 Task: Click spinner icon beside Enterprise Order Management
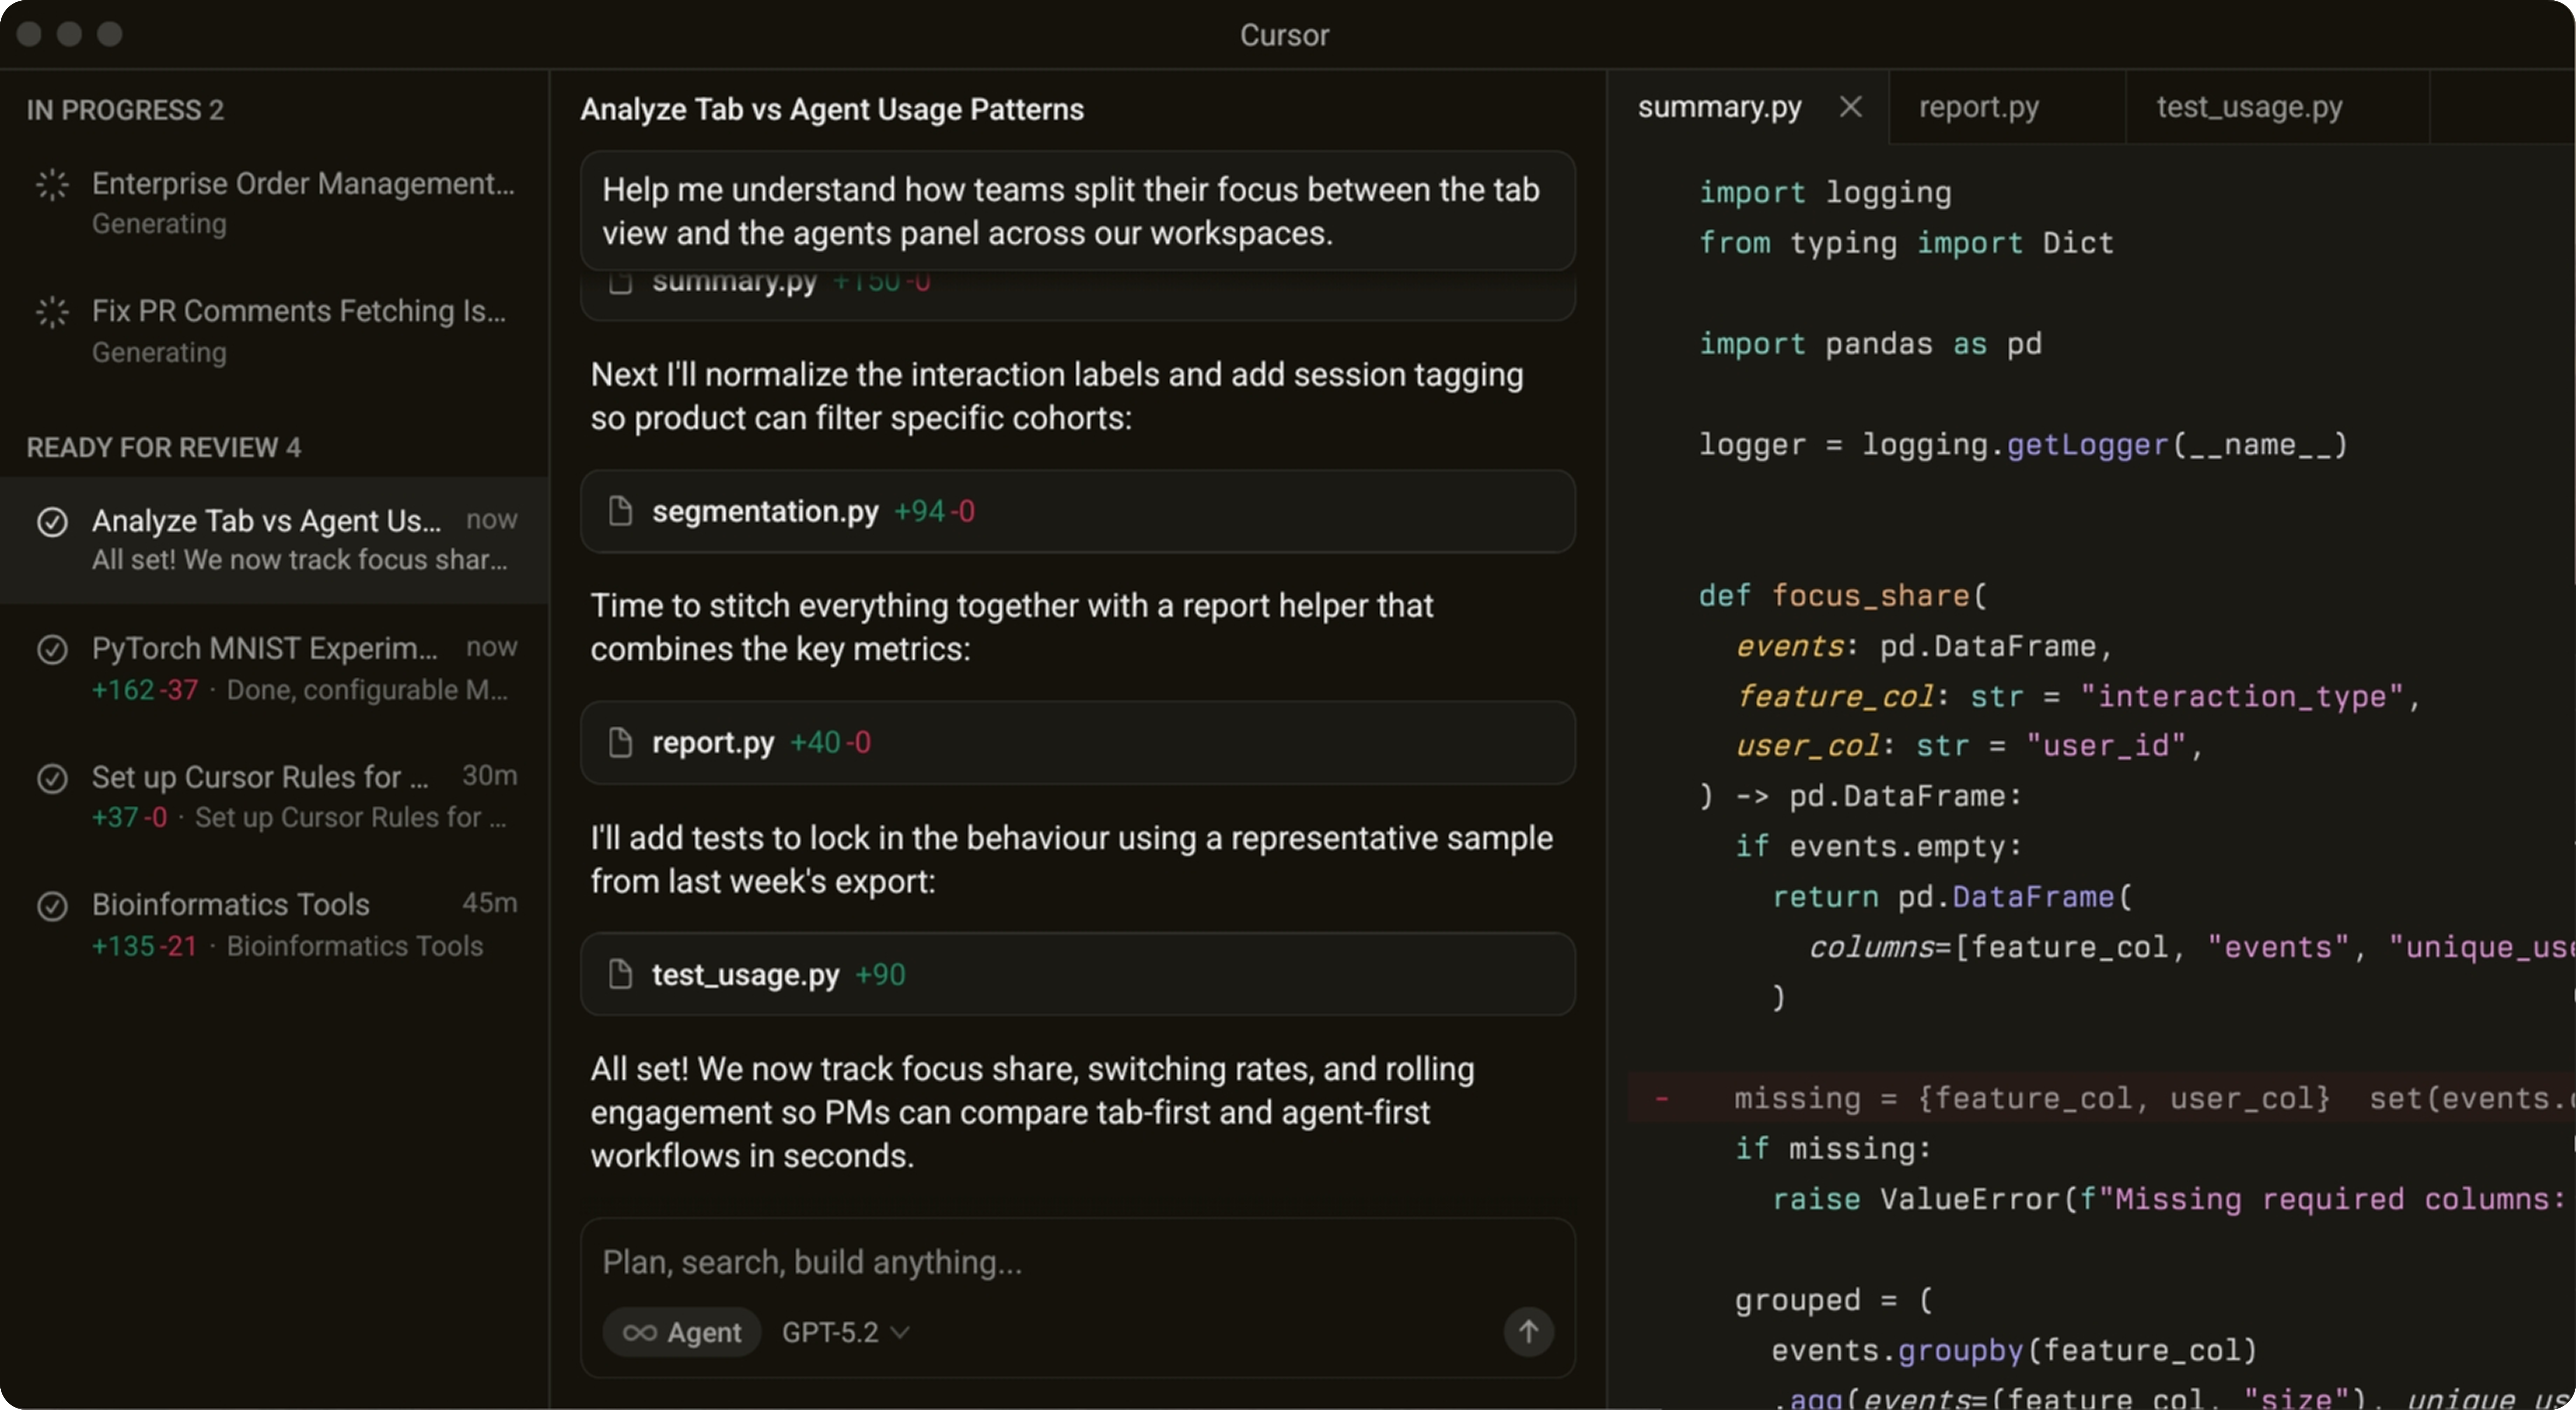tap(52, 185)
